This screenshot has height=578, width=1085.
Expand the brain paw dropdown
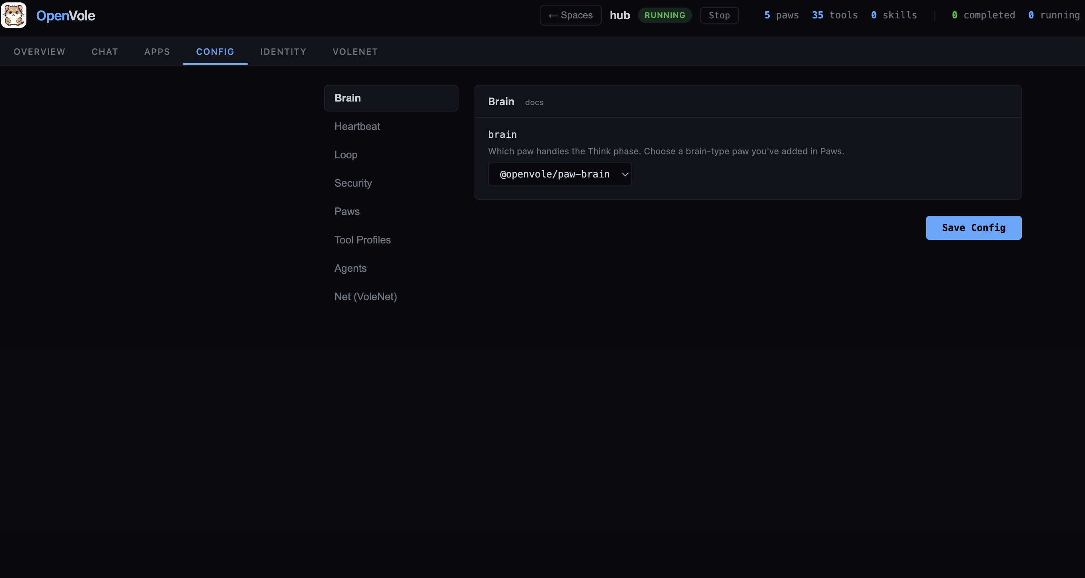coord(560,174)
